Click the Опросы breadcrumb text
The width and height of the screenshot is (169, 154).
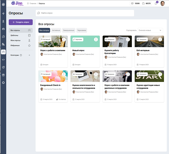42,3
